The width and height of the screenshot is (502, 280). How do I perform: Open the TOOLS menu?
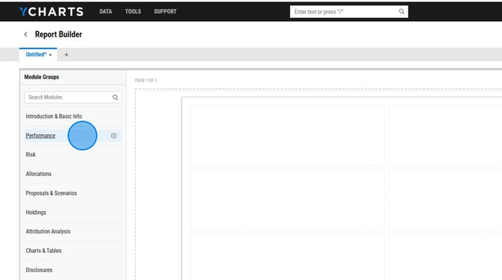coord(133,11)
